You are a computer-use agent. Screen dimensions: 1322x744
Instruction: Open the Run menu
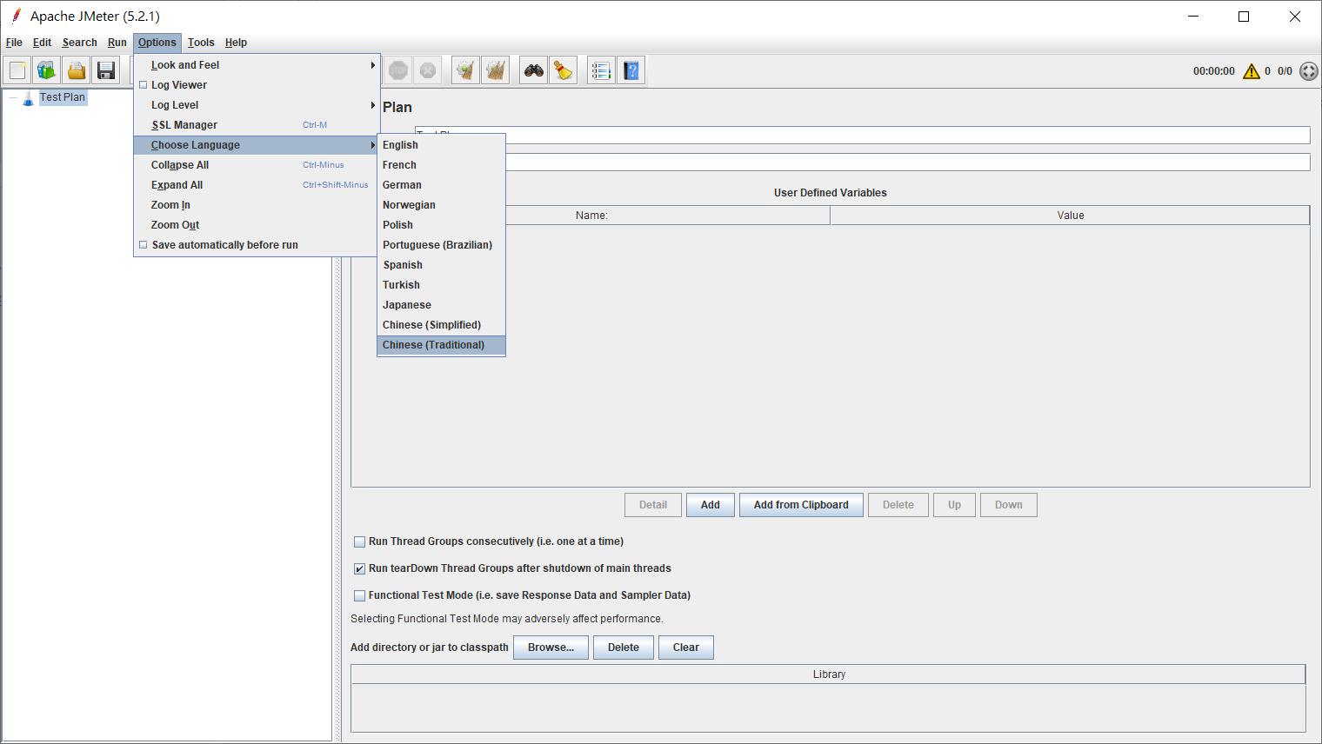117,43
